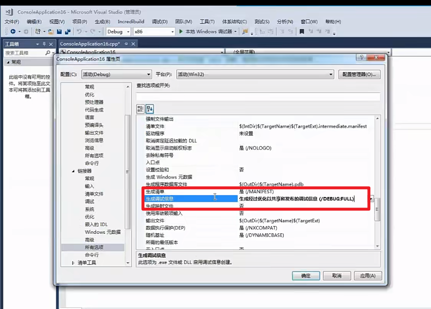The height and width of the screenshot is (309, 431).
Task: Click the tree panel scroll down arrow
Action: pos(128,263)
